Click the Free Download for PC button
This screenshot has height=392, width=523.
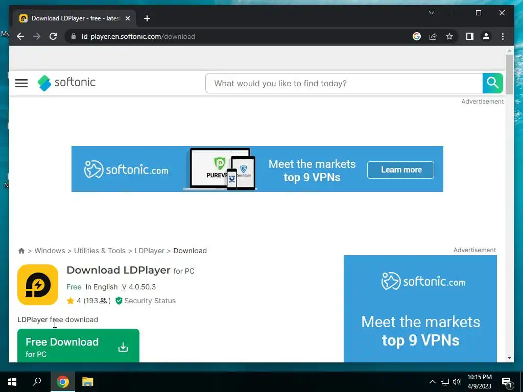point(78,346)
